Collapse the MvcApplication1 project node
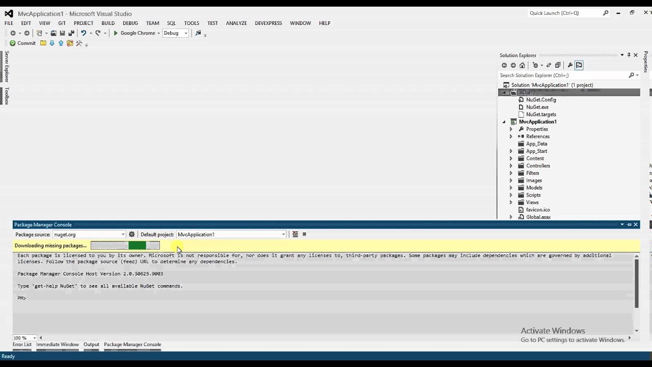 point(504,122)
